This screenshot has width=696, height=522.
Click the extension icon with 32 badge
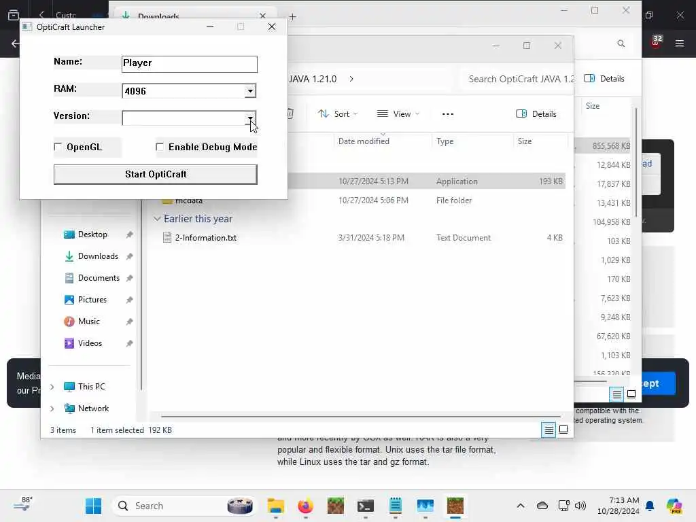[x=656, y=41]
